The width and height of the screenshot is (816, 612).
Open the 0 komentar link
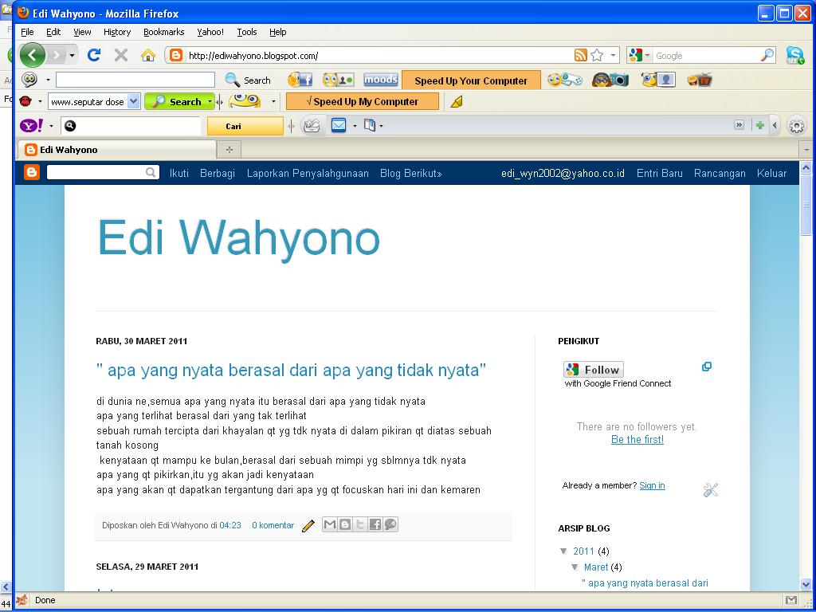pos(273,526)
